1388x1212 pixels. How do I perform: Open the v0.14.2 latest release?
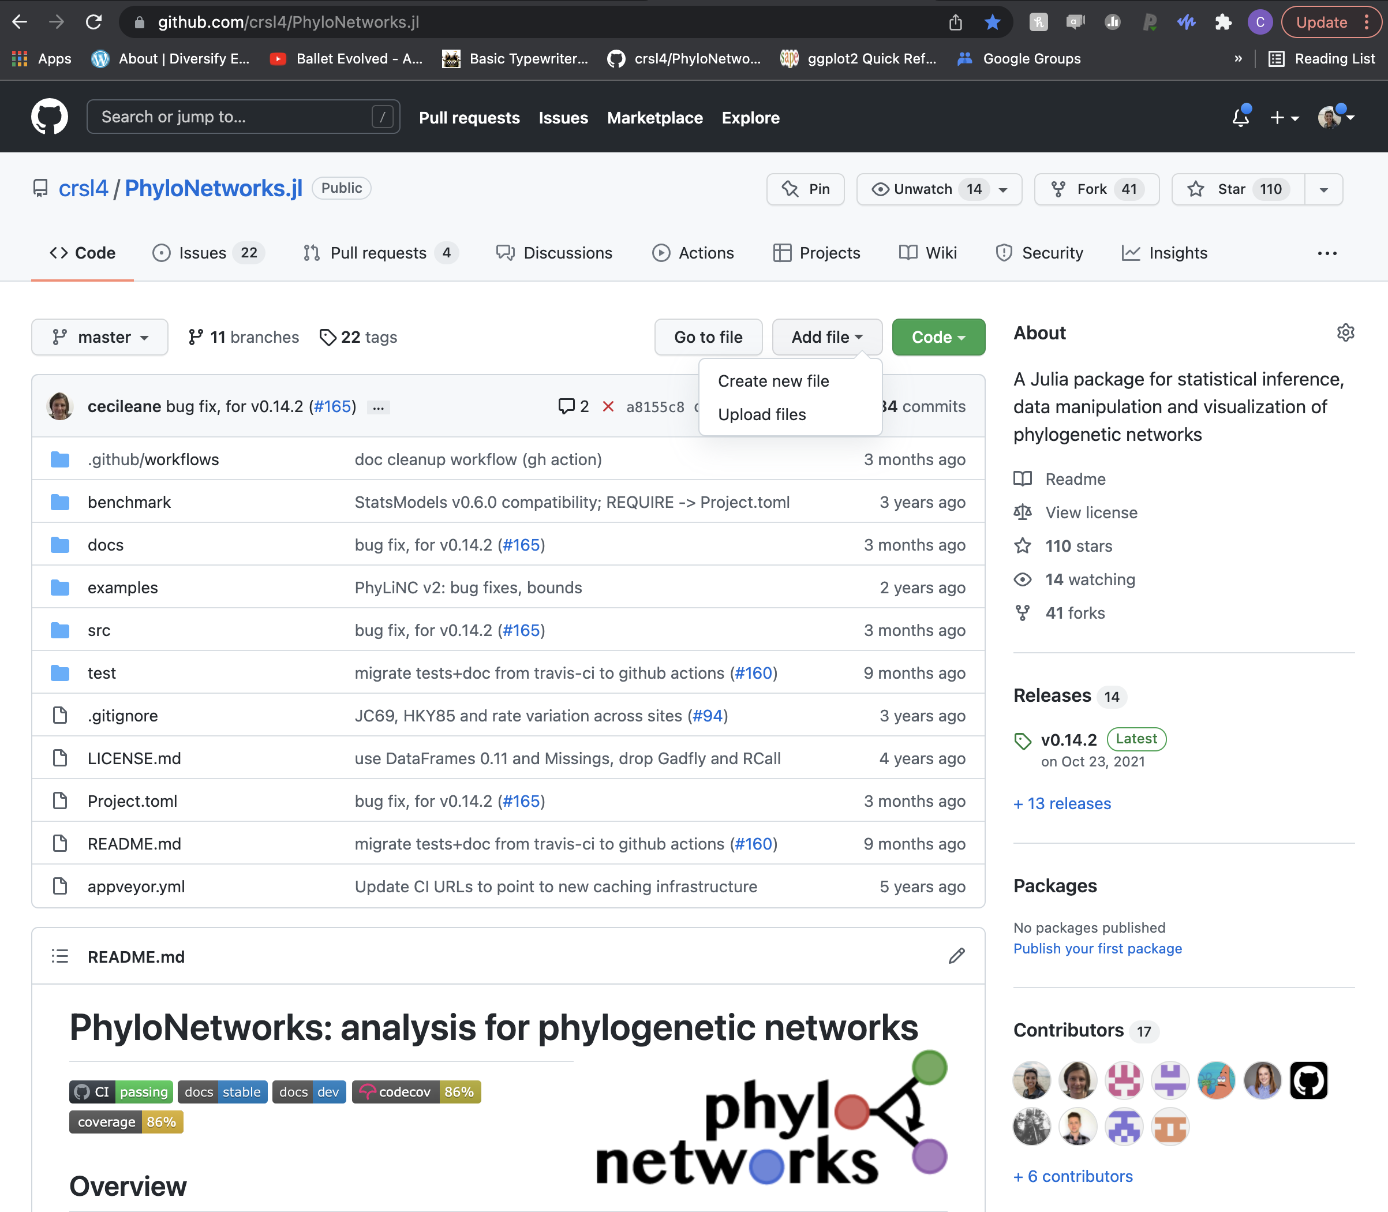pyautogui.click(x=1069, y=740)
